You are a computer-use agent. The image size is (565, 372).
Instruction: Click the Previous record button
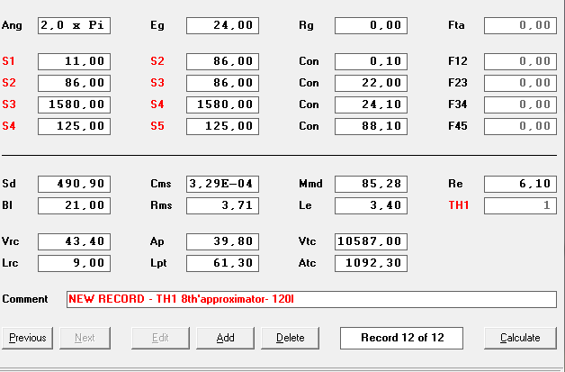27,338
